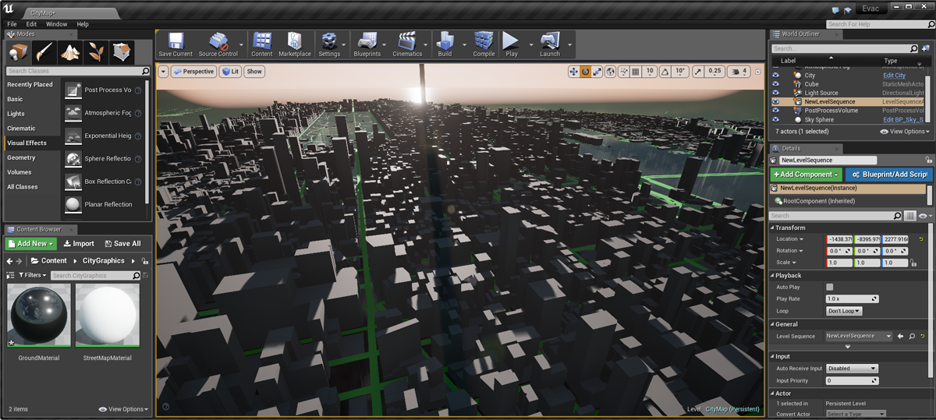Open Source Control from the toolbar

[x=218, y=44]
